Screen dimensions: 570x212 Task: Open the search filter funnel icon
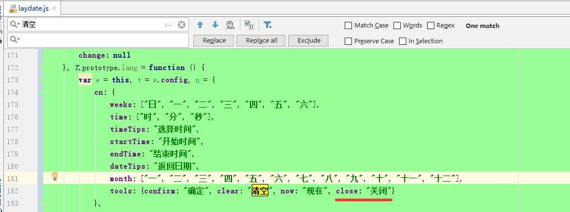[267, 25]
